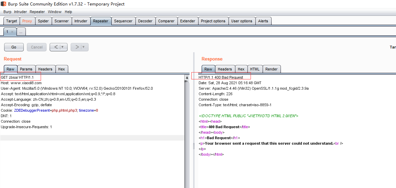Image resolution: width=396 pixels, height=188 pixels.
Task: Go forward to next request arrow
Action: 77,47
